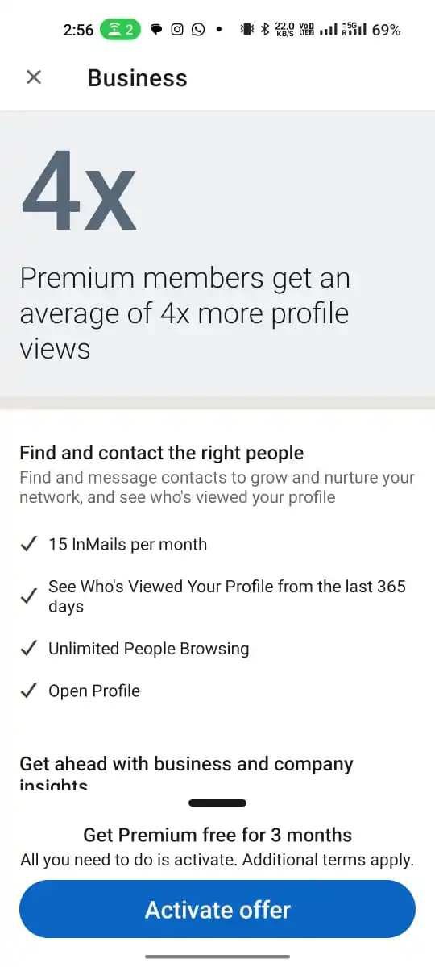Tap the battery percentage indicator

387,30
